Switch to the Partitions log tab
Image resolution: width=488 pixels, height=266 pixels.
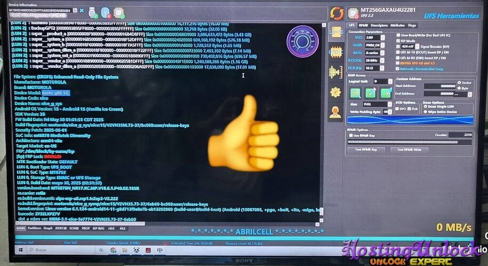34,228
